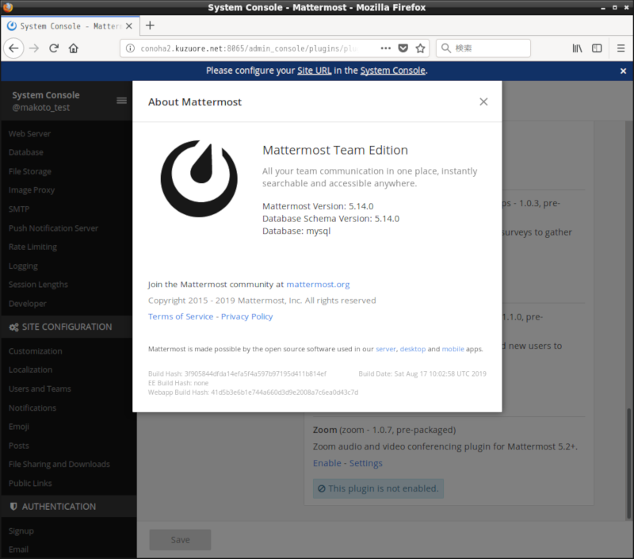The image size is (634, 559).
Task: Open Localization settings in sidebar
Action: point(30,369)
